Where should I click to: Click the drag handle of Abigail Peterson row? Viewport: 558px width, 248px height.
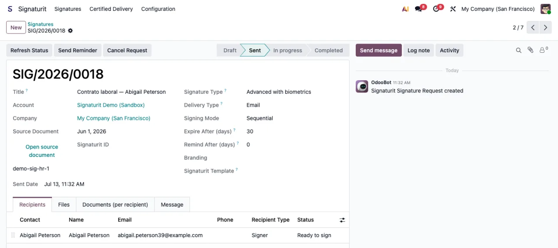click(13, 235)
